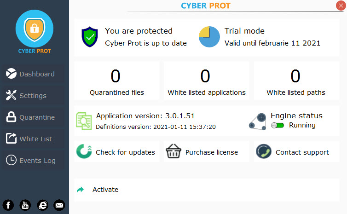Click Contact support
Viewport: 347px width, 214px height.
tap(302, 152)
